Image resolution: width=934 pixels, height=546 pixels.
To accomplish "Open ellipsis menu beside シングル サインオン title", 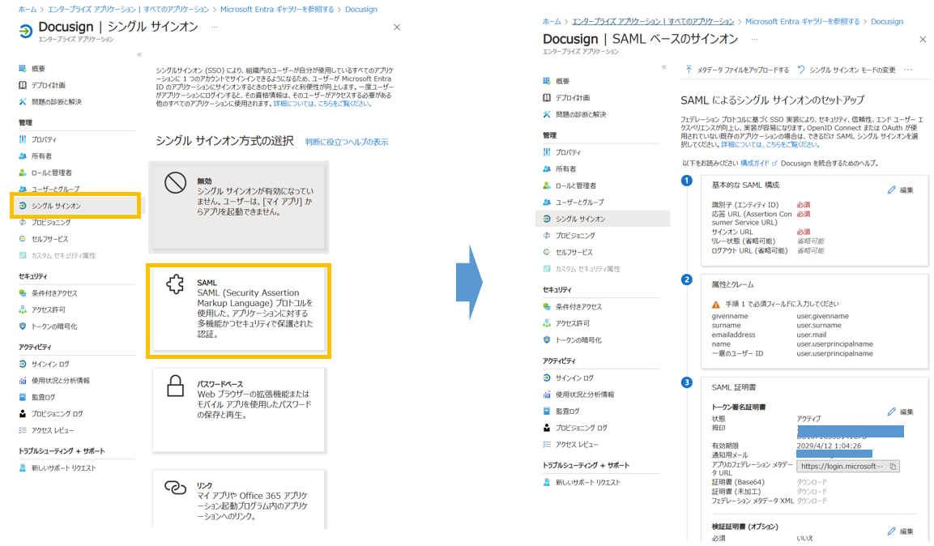I will click(214, 27).
